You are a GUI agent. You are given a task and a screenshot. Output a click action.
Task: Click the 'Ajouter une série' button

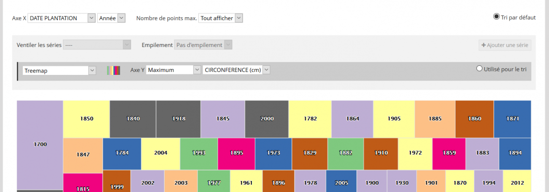[x=505, y=45]
